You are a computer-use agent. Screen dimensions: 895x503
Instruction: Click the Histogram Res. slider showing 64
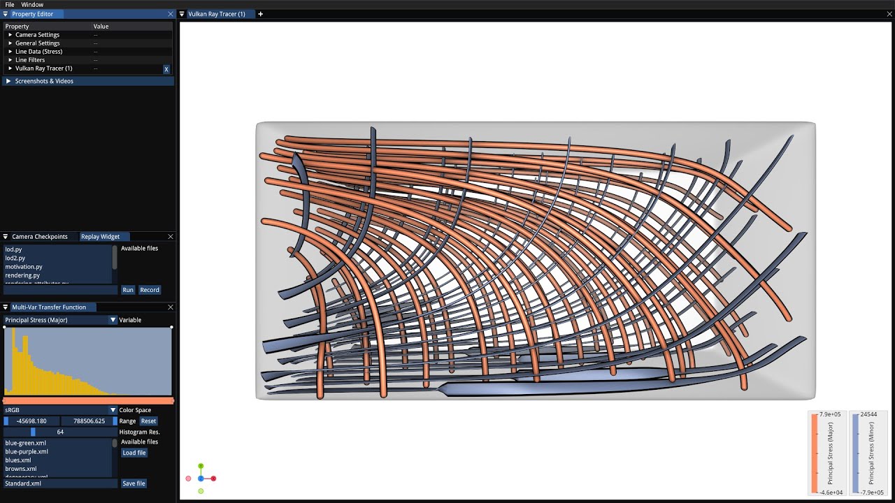pos(61,432)
